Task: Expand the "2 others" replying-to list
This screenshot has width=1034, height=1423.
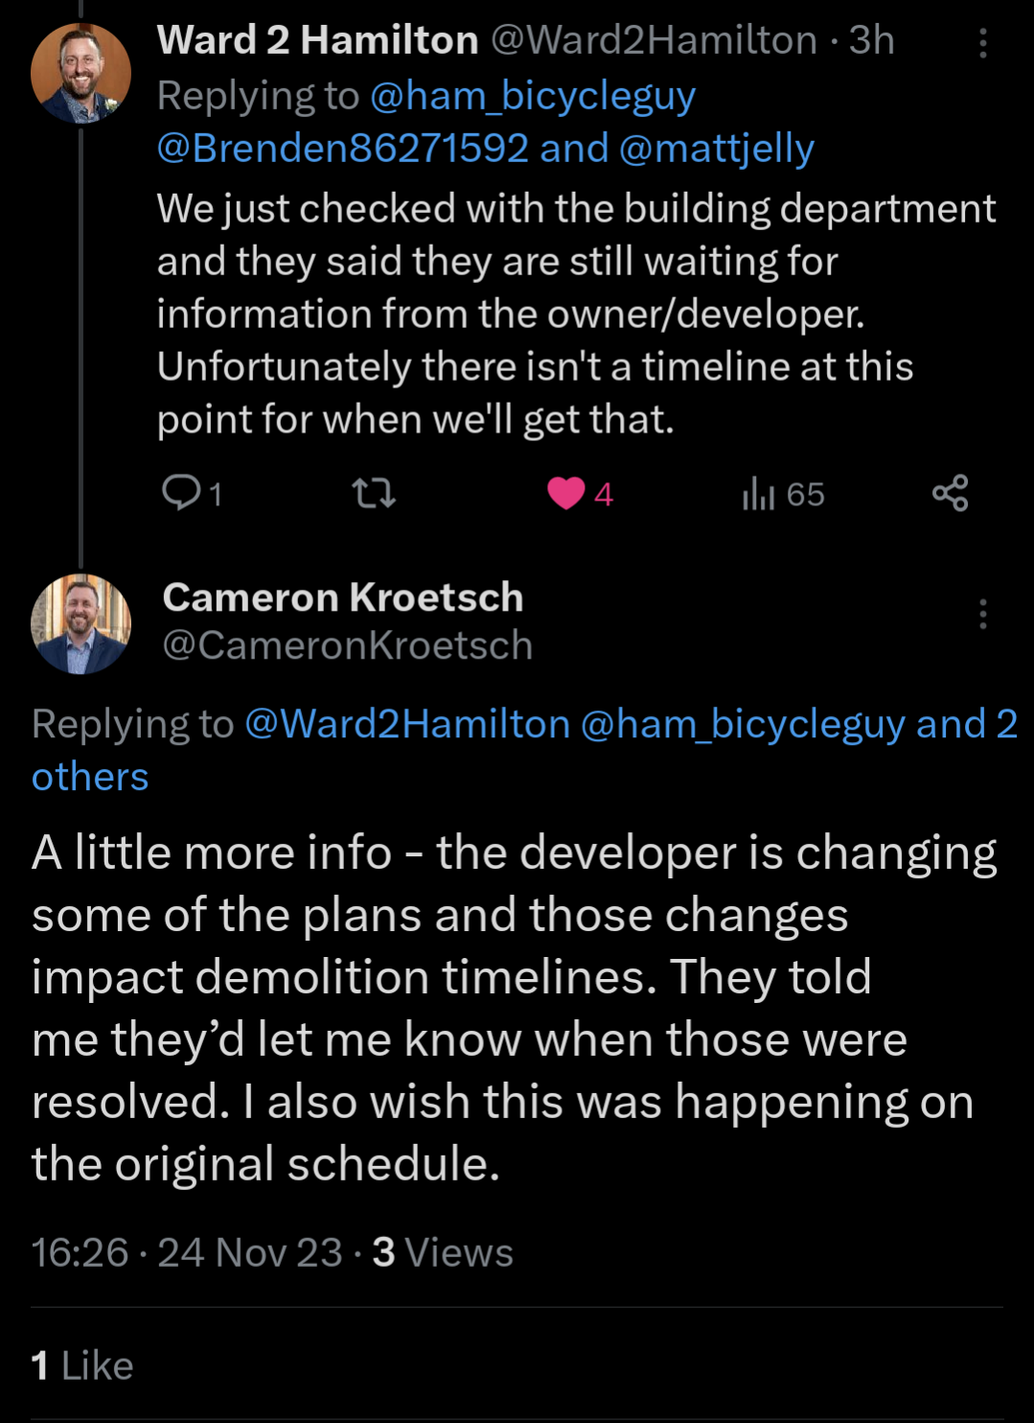Action: 90,777
